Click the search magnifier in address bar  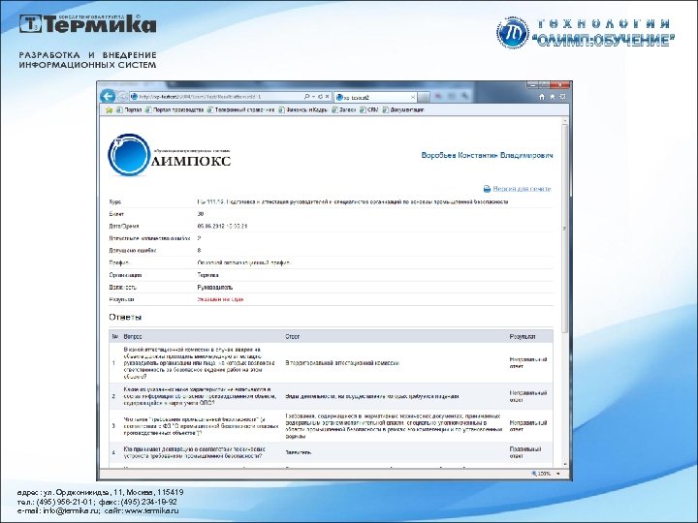(x=306, y=97)
